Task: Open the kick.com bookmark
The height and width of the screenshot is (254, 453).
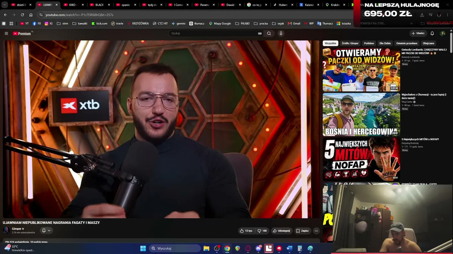Action: click(x=99, y=24)
